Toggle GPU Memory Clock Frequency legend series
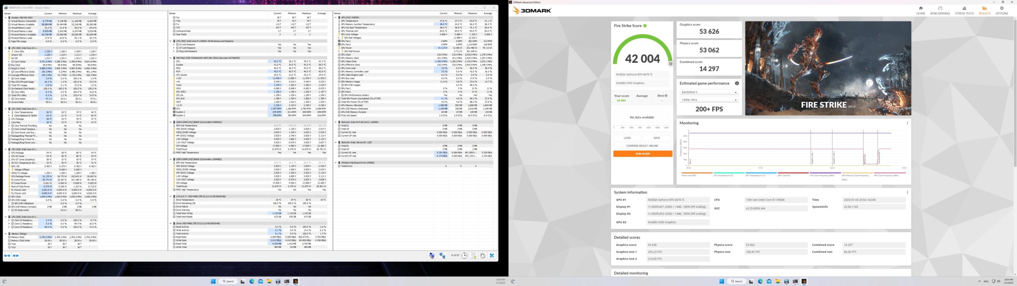1017x286 pixels. (857, 176)
